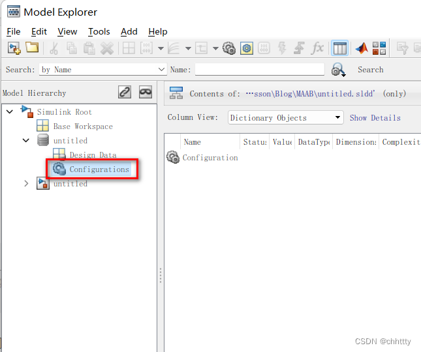The width and height of the screenshot is (421, 352).
Task: Expand the untitled model tree node
Action: tap(26, 184)
